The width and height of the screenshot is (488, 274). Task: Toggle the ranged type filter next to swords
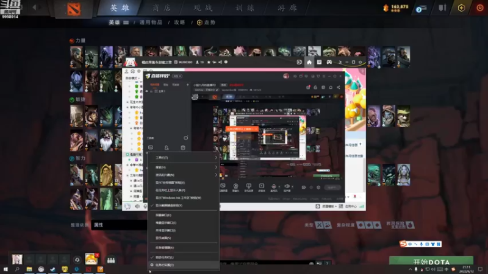[328, 225]
